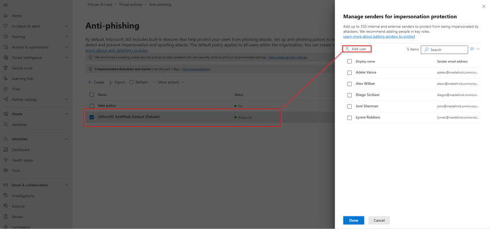Click the Learning hub icon
Screen dimensions: 490x229
pos(5,78)
